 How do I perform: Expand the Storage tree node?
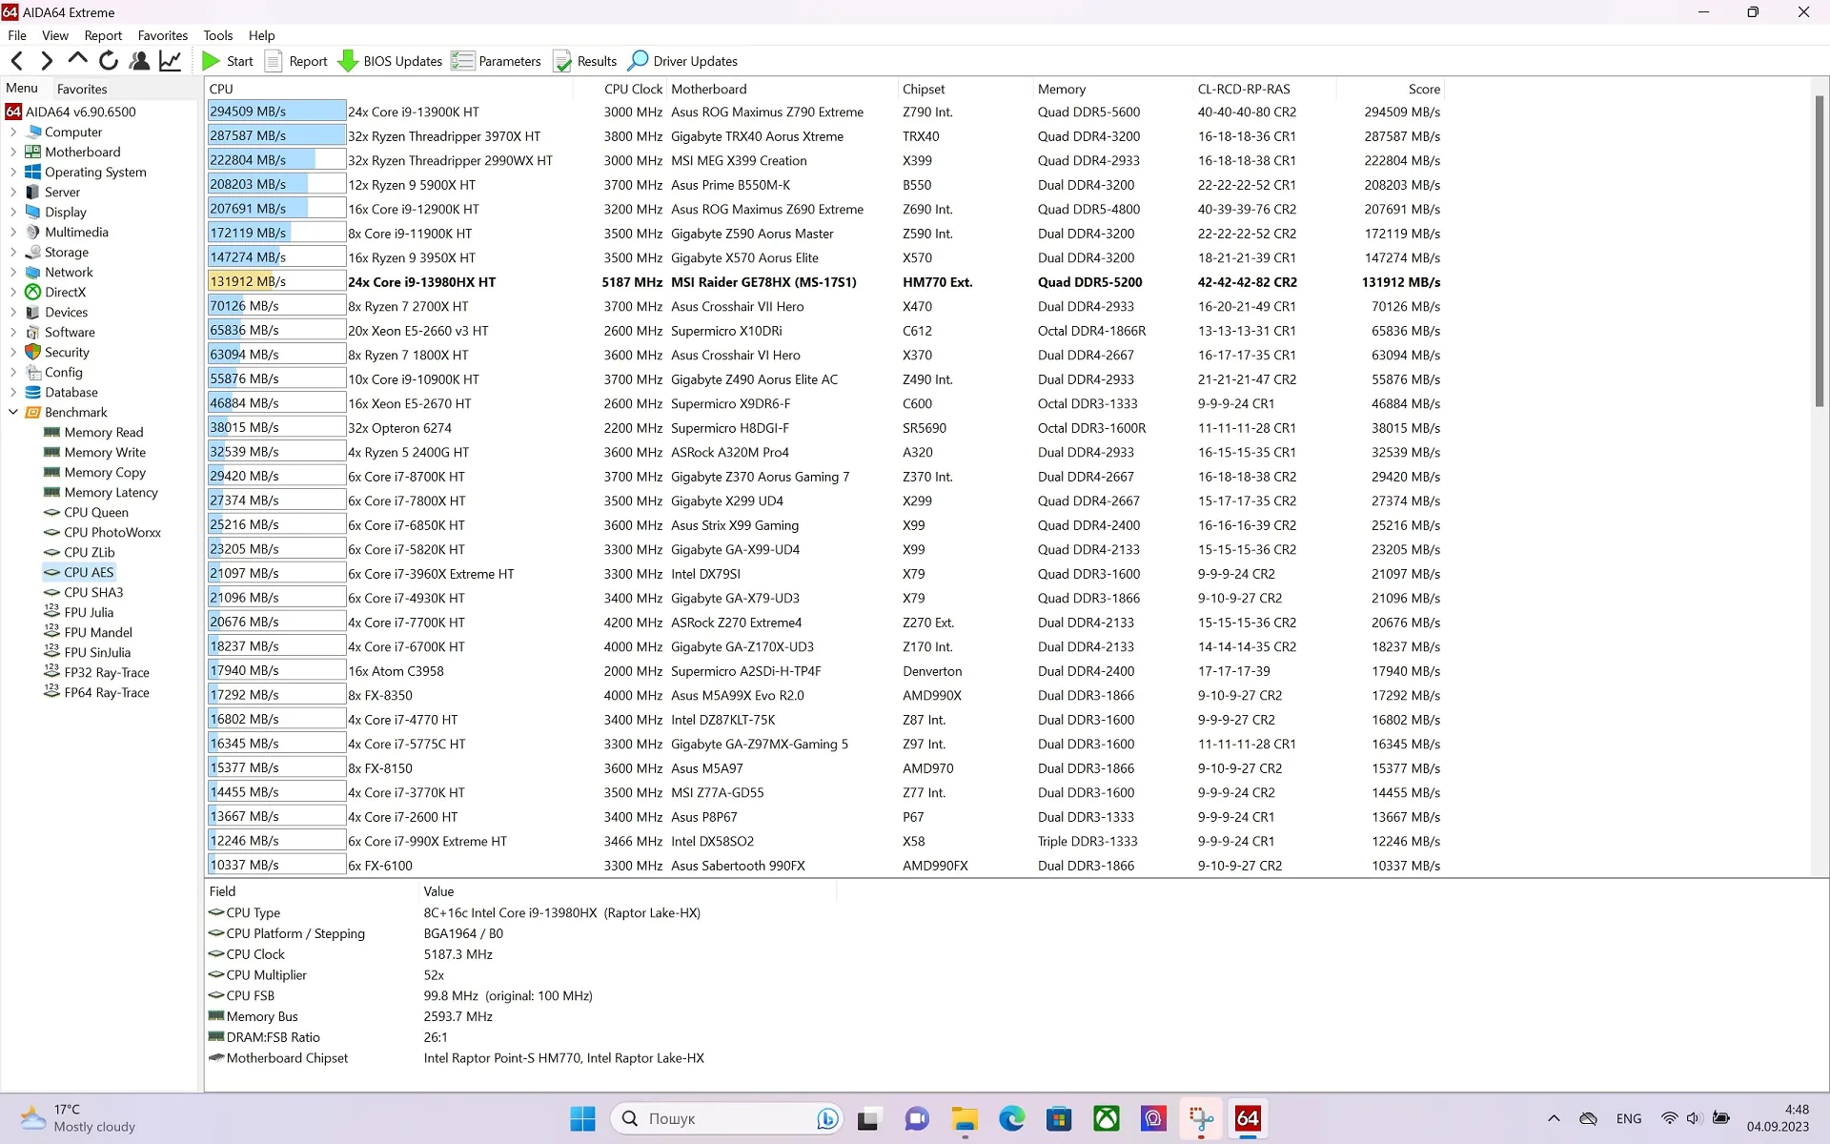tap(13, 253)
